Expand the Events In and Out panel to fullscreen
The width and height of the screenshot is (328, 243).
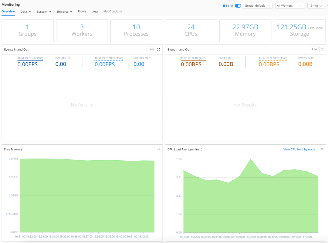coord(158,49)
